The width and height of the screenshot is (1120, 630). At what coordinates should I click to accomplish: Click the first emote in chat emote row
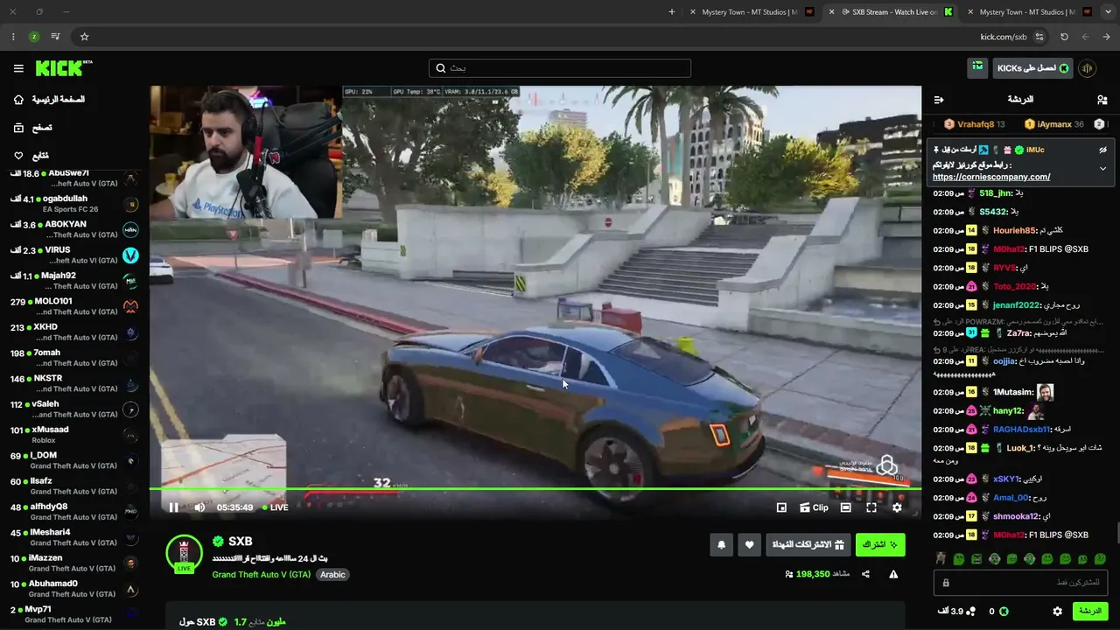coord(940,558)
